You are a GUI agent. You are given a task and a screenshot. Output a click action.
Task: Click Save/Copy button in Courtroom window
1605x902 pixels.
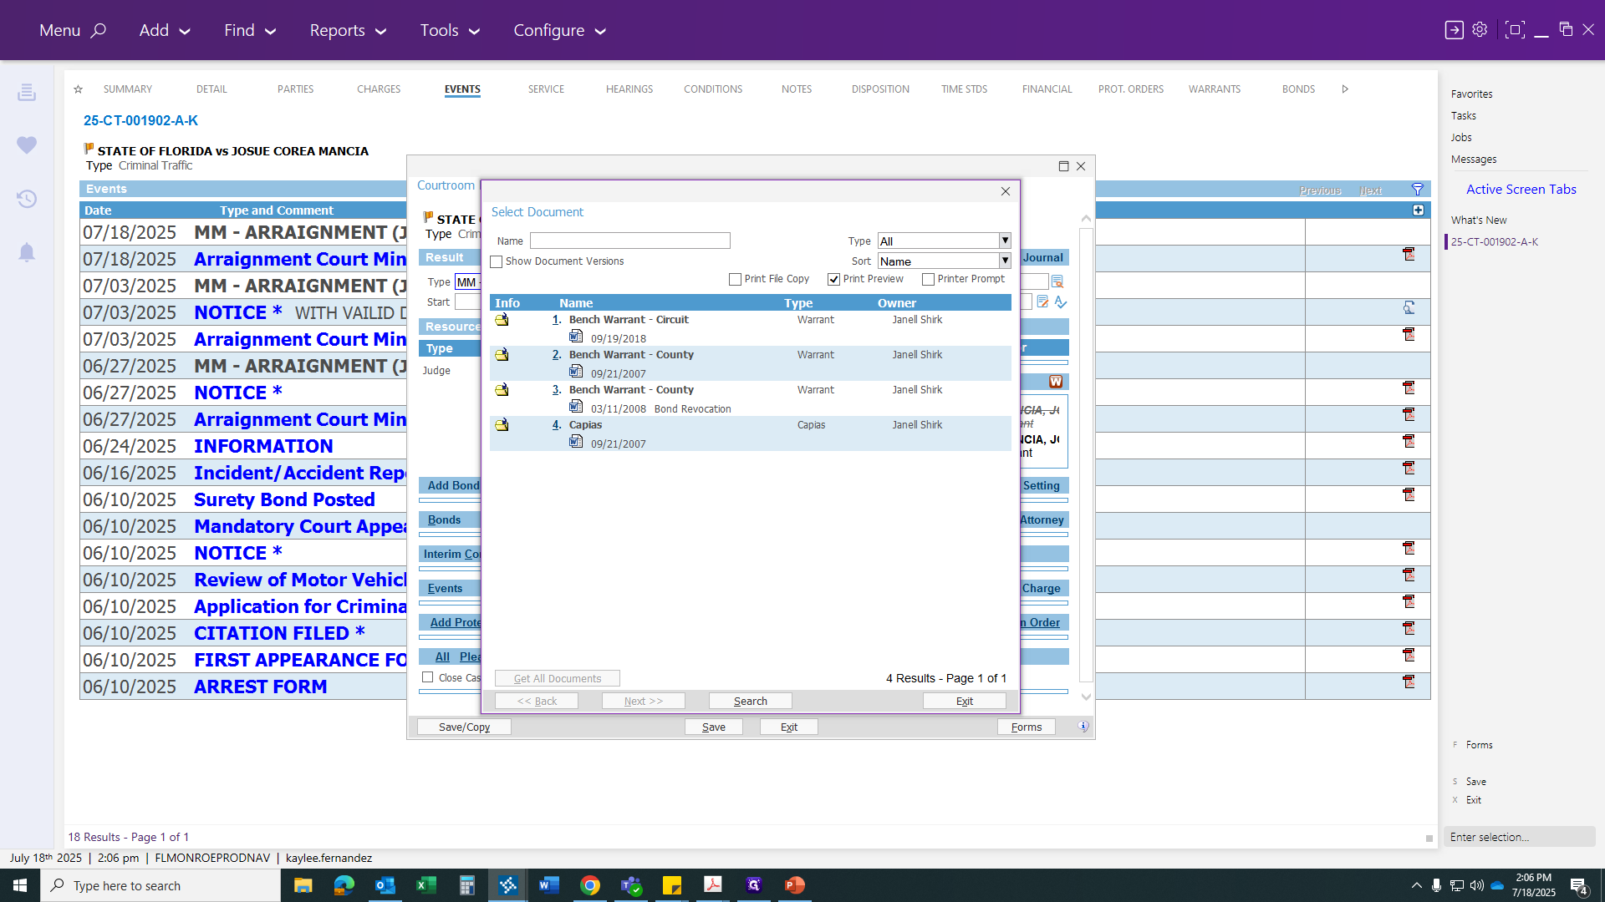[464, 727]
